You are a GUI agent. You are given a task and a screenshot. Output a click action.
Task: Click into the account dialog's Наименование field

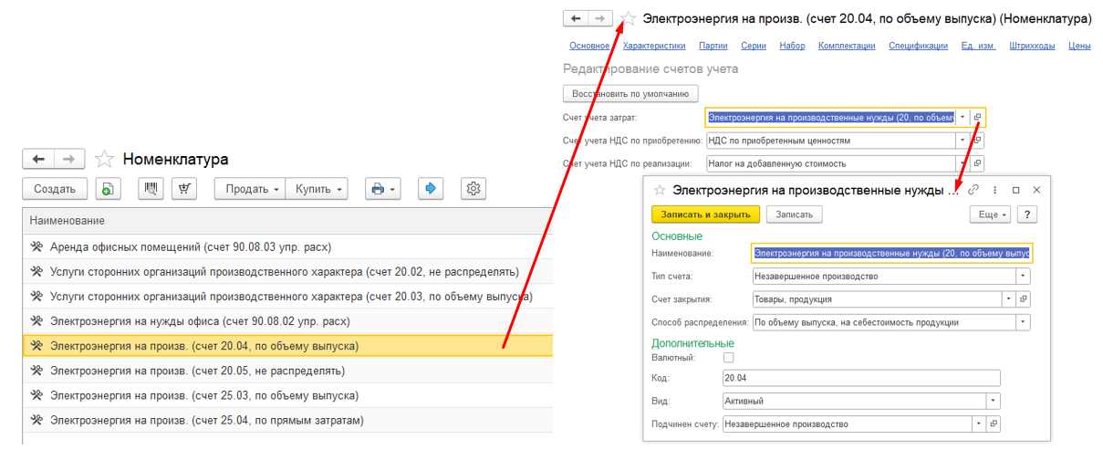pos(891,253)
